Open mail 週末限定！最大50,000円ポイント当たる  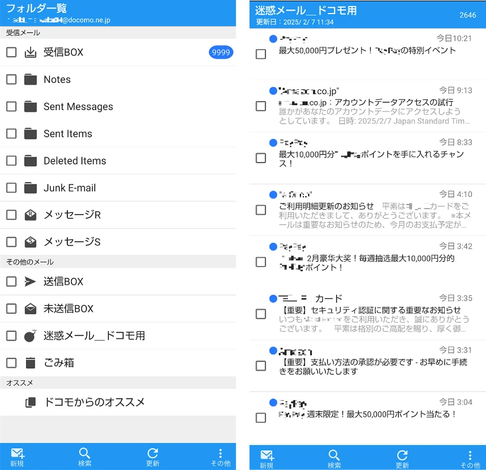tap(368, 418)
